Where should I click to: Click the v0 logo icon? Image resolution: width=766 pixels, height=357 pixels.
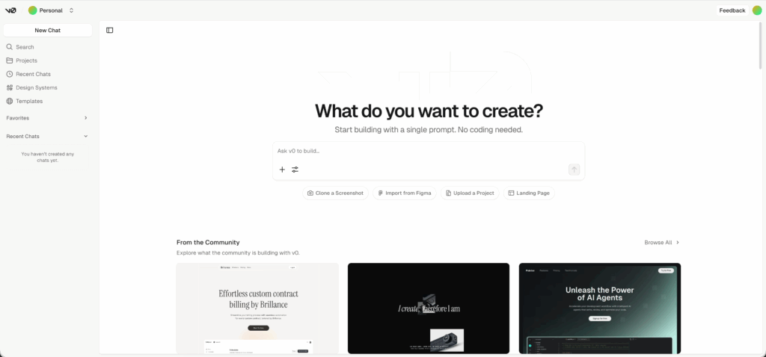coord(10,10)
